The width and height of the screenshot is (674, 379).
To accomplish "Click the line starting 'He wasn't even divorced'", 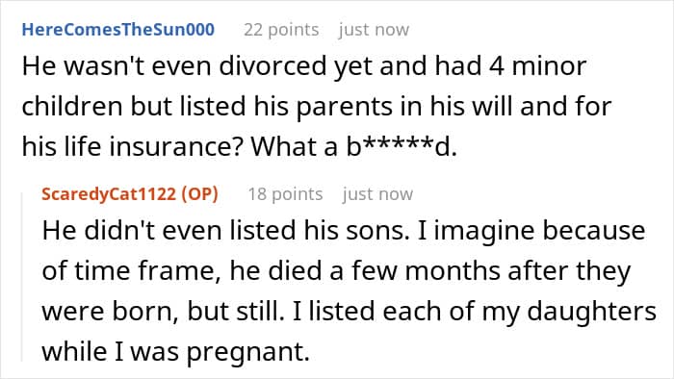I will (304, 66).
